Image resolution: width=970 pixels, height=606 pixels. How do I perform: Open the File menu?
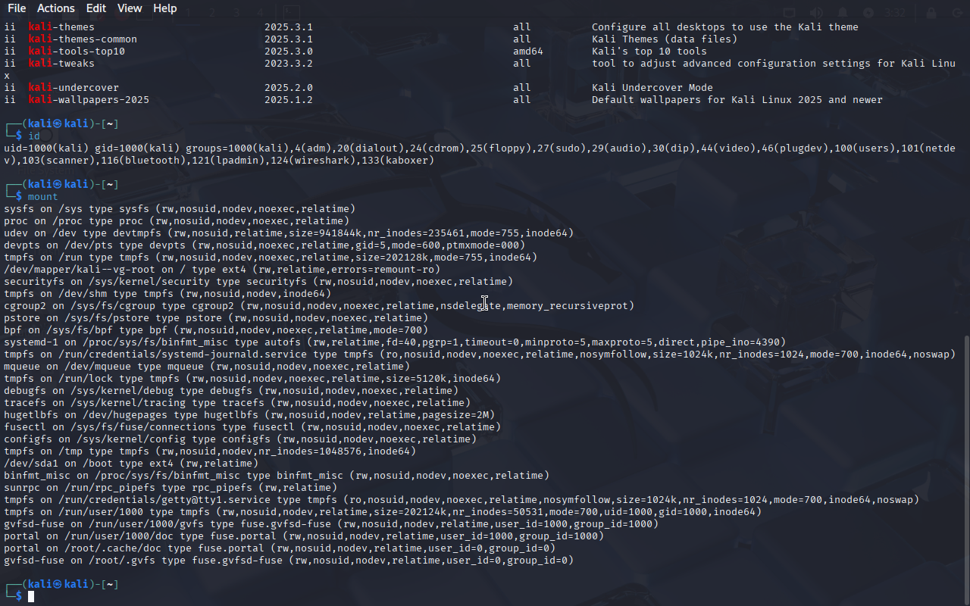tap(17, 8)
